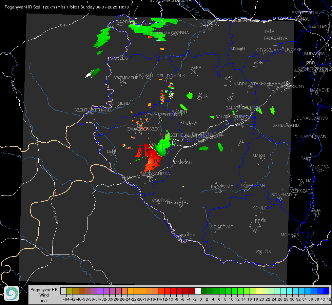Click the CSURGO label
This screenshot has width=332, height=305.
(x=161, y=200)
